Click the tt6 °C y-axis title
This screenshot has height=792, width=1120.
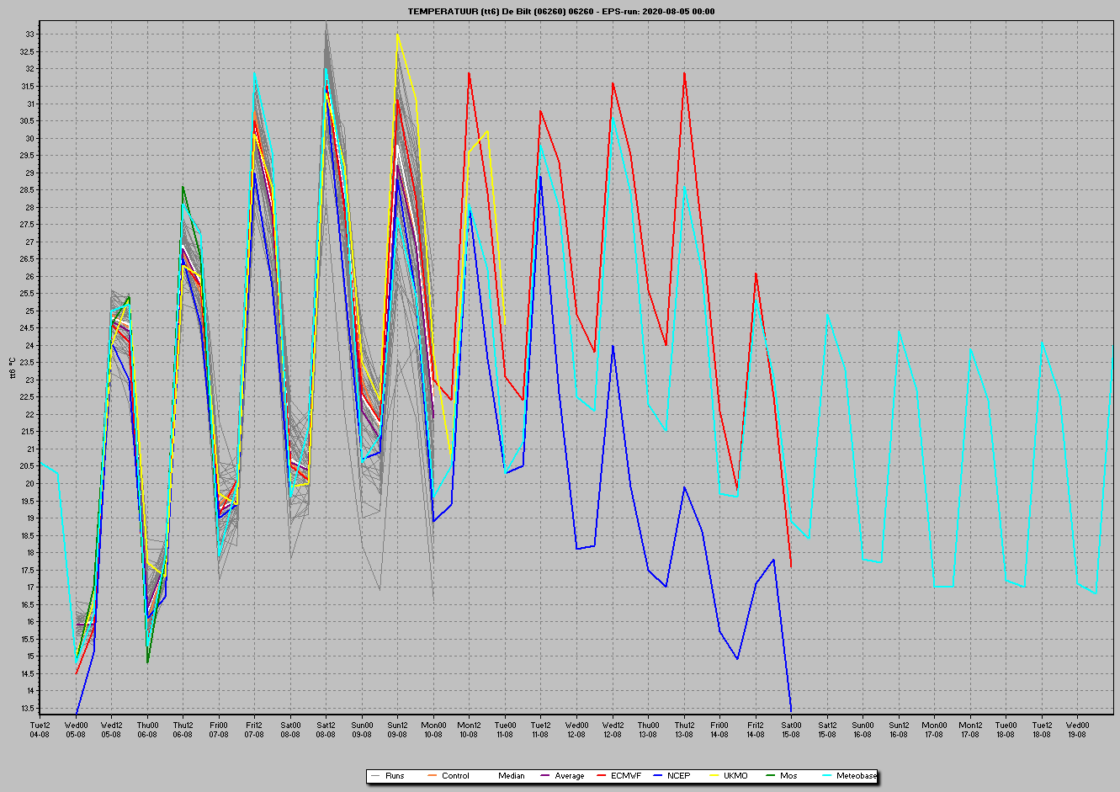pos(12,369)
